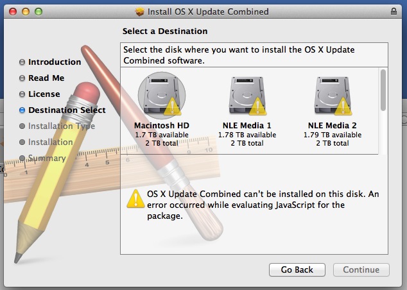Click the disabled Continue button

click(x=361, y=269)
